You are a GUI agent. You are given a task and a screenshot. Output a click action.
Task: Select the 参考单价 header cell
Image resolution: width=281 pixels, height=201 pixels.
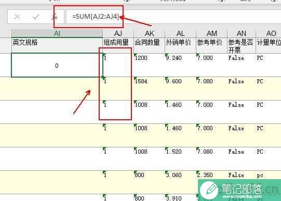click(211, 45)
